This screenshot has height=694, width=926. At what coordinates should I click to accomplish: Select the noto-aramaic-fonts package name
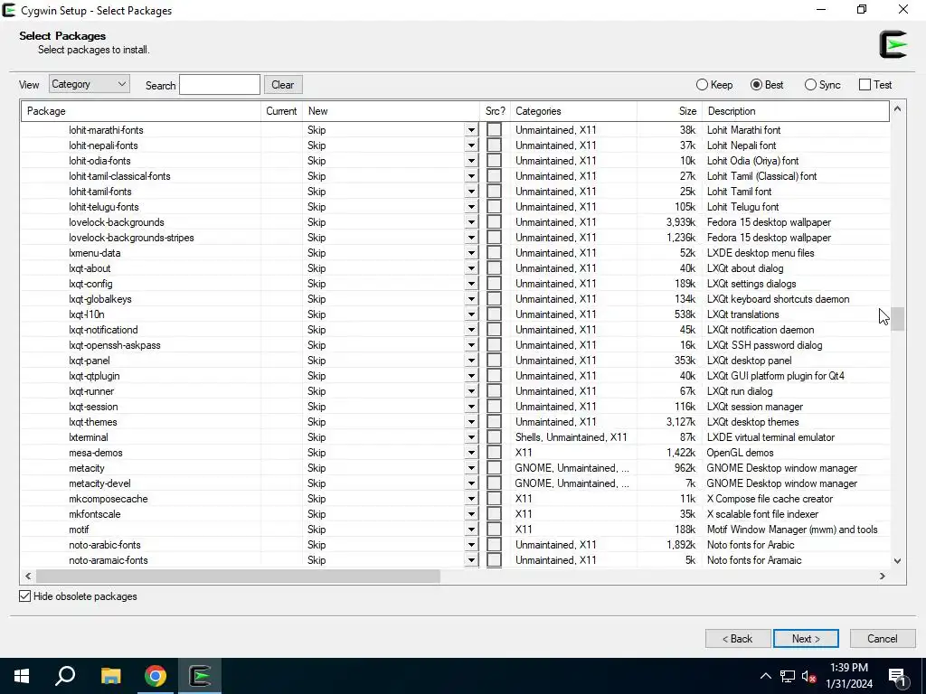(x=109, y=560)
